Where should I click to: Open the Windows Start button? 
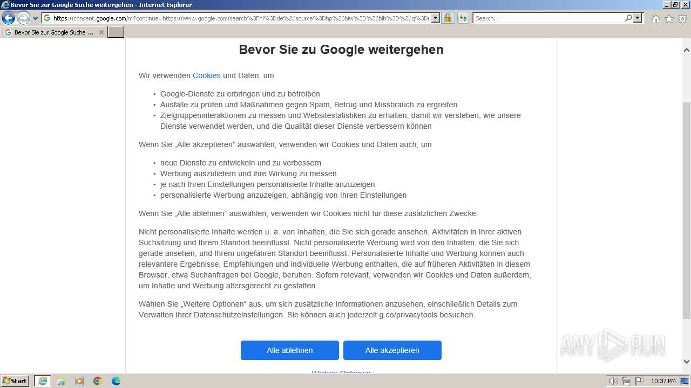tap(15, 381)
